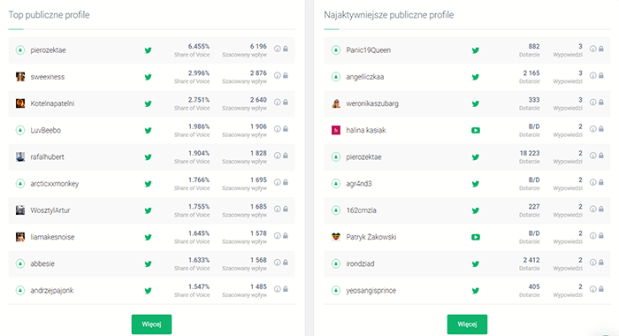Screen dimensions: 619x336
Task: Click the Twitter icon in the LuvBeebo row
Action: [x=148, y=130]
